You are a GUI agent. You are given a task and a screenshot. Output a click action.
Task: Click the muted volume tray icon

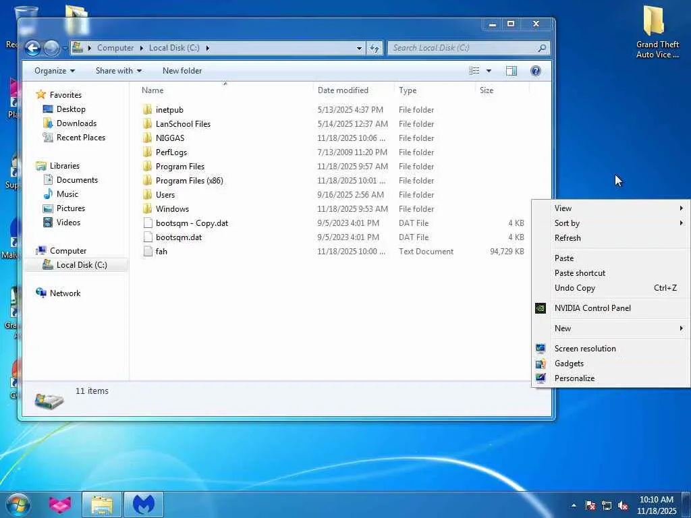coord(623,505)
